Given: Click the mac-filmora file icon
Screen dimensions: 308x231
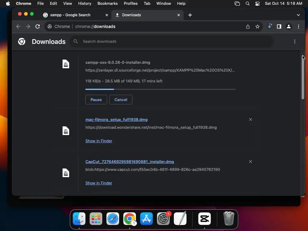Looking at the screenshot, I should 66,131.
